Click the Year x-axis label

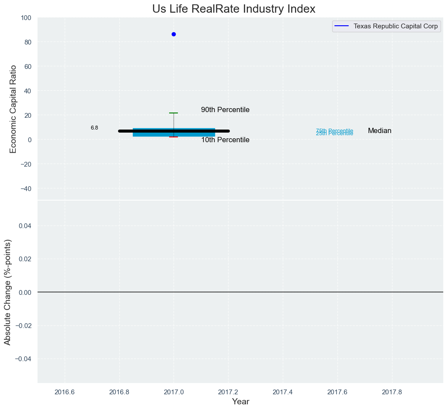coord(240,401)
